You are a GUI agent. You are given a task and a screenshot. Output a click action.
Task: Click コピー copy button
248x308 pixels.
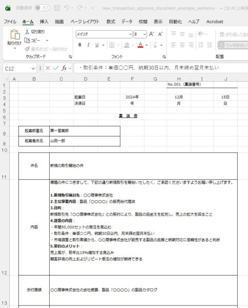tap(33, 41)
